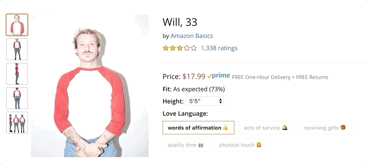Show the first front-view thumbnail
Screen dimensions: 367x165
[17, 25]
